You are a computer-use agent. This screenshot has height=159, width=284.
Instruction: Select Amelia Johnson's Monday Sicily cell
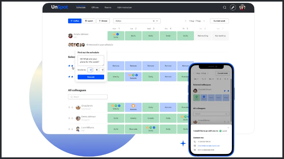click(116, 36)
